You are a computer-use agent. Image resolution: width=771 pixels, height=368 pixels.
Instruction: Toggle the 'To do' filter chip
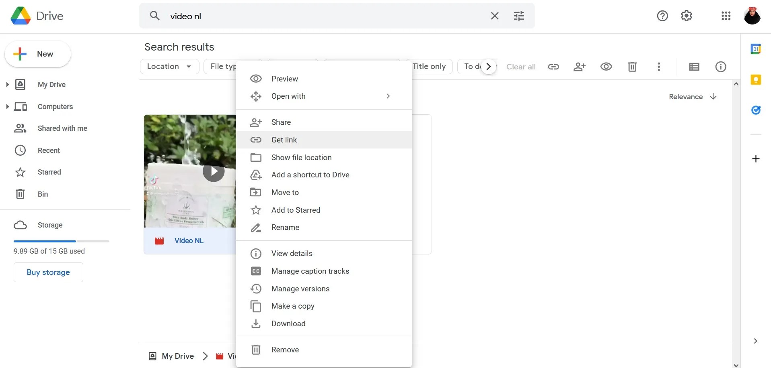coord(474,66)
